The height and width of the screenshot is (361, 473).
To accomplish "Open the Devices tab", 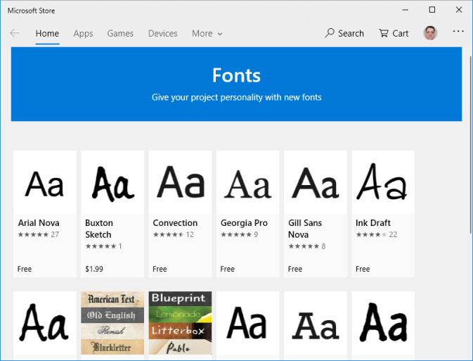I will (x=162, y=33).
